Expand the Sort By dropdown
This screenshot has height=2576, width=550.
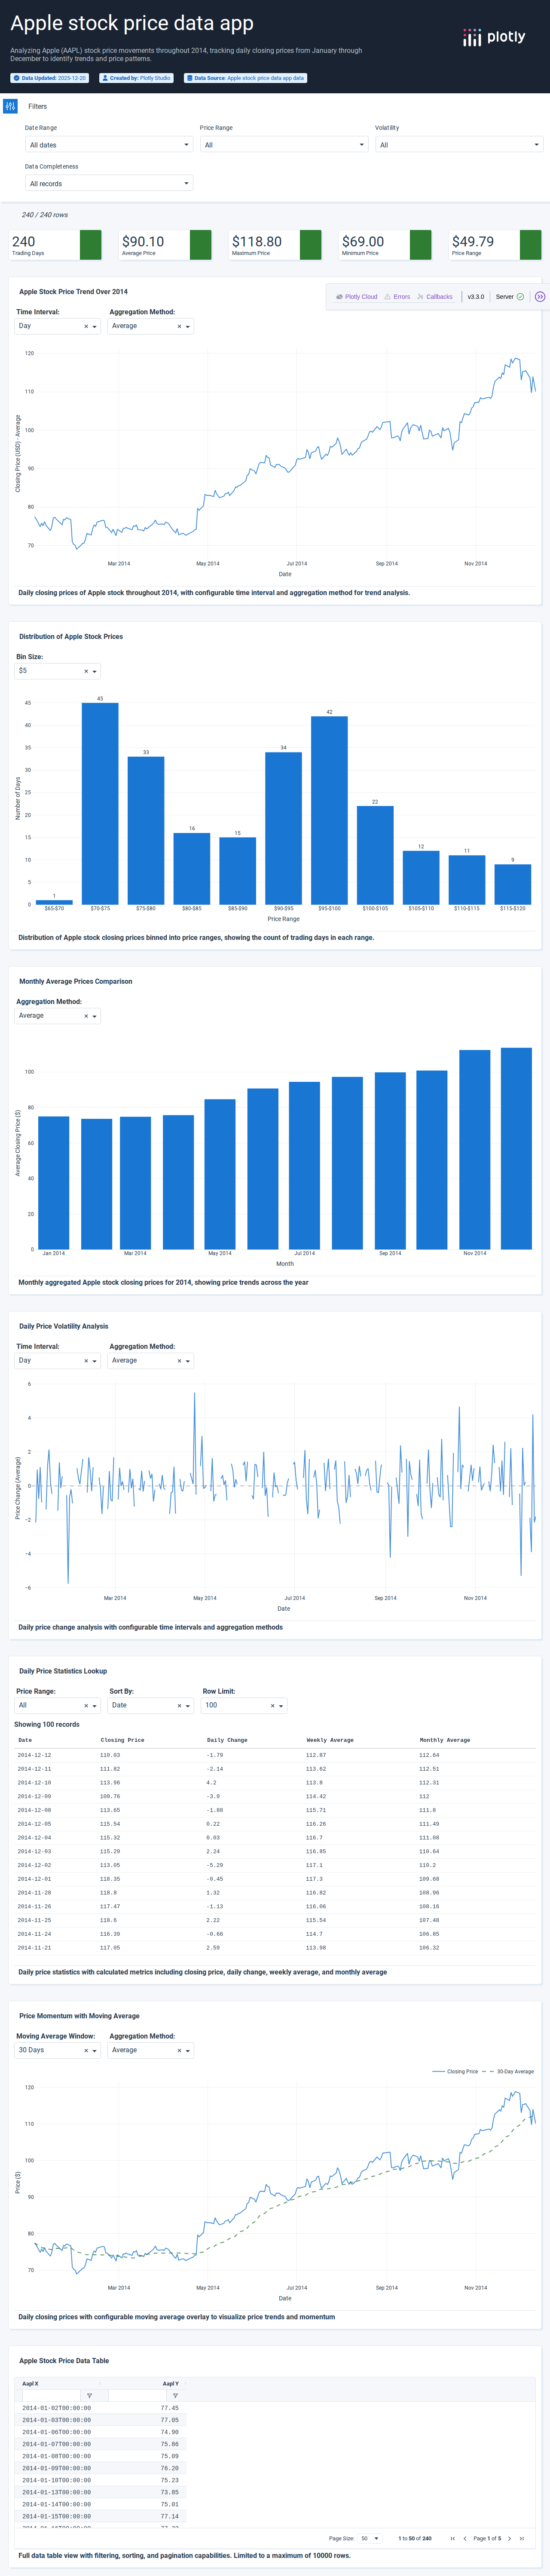[x=188, y=1707]
